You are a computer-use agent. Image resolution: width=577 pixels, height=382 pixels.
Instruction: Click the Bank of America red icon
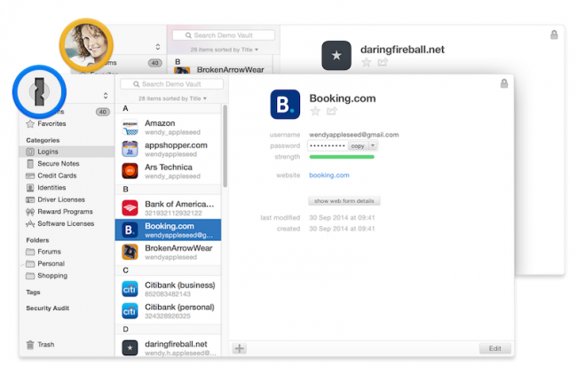130,208
